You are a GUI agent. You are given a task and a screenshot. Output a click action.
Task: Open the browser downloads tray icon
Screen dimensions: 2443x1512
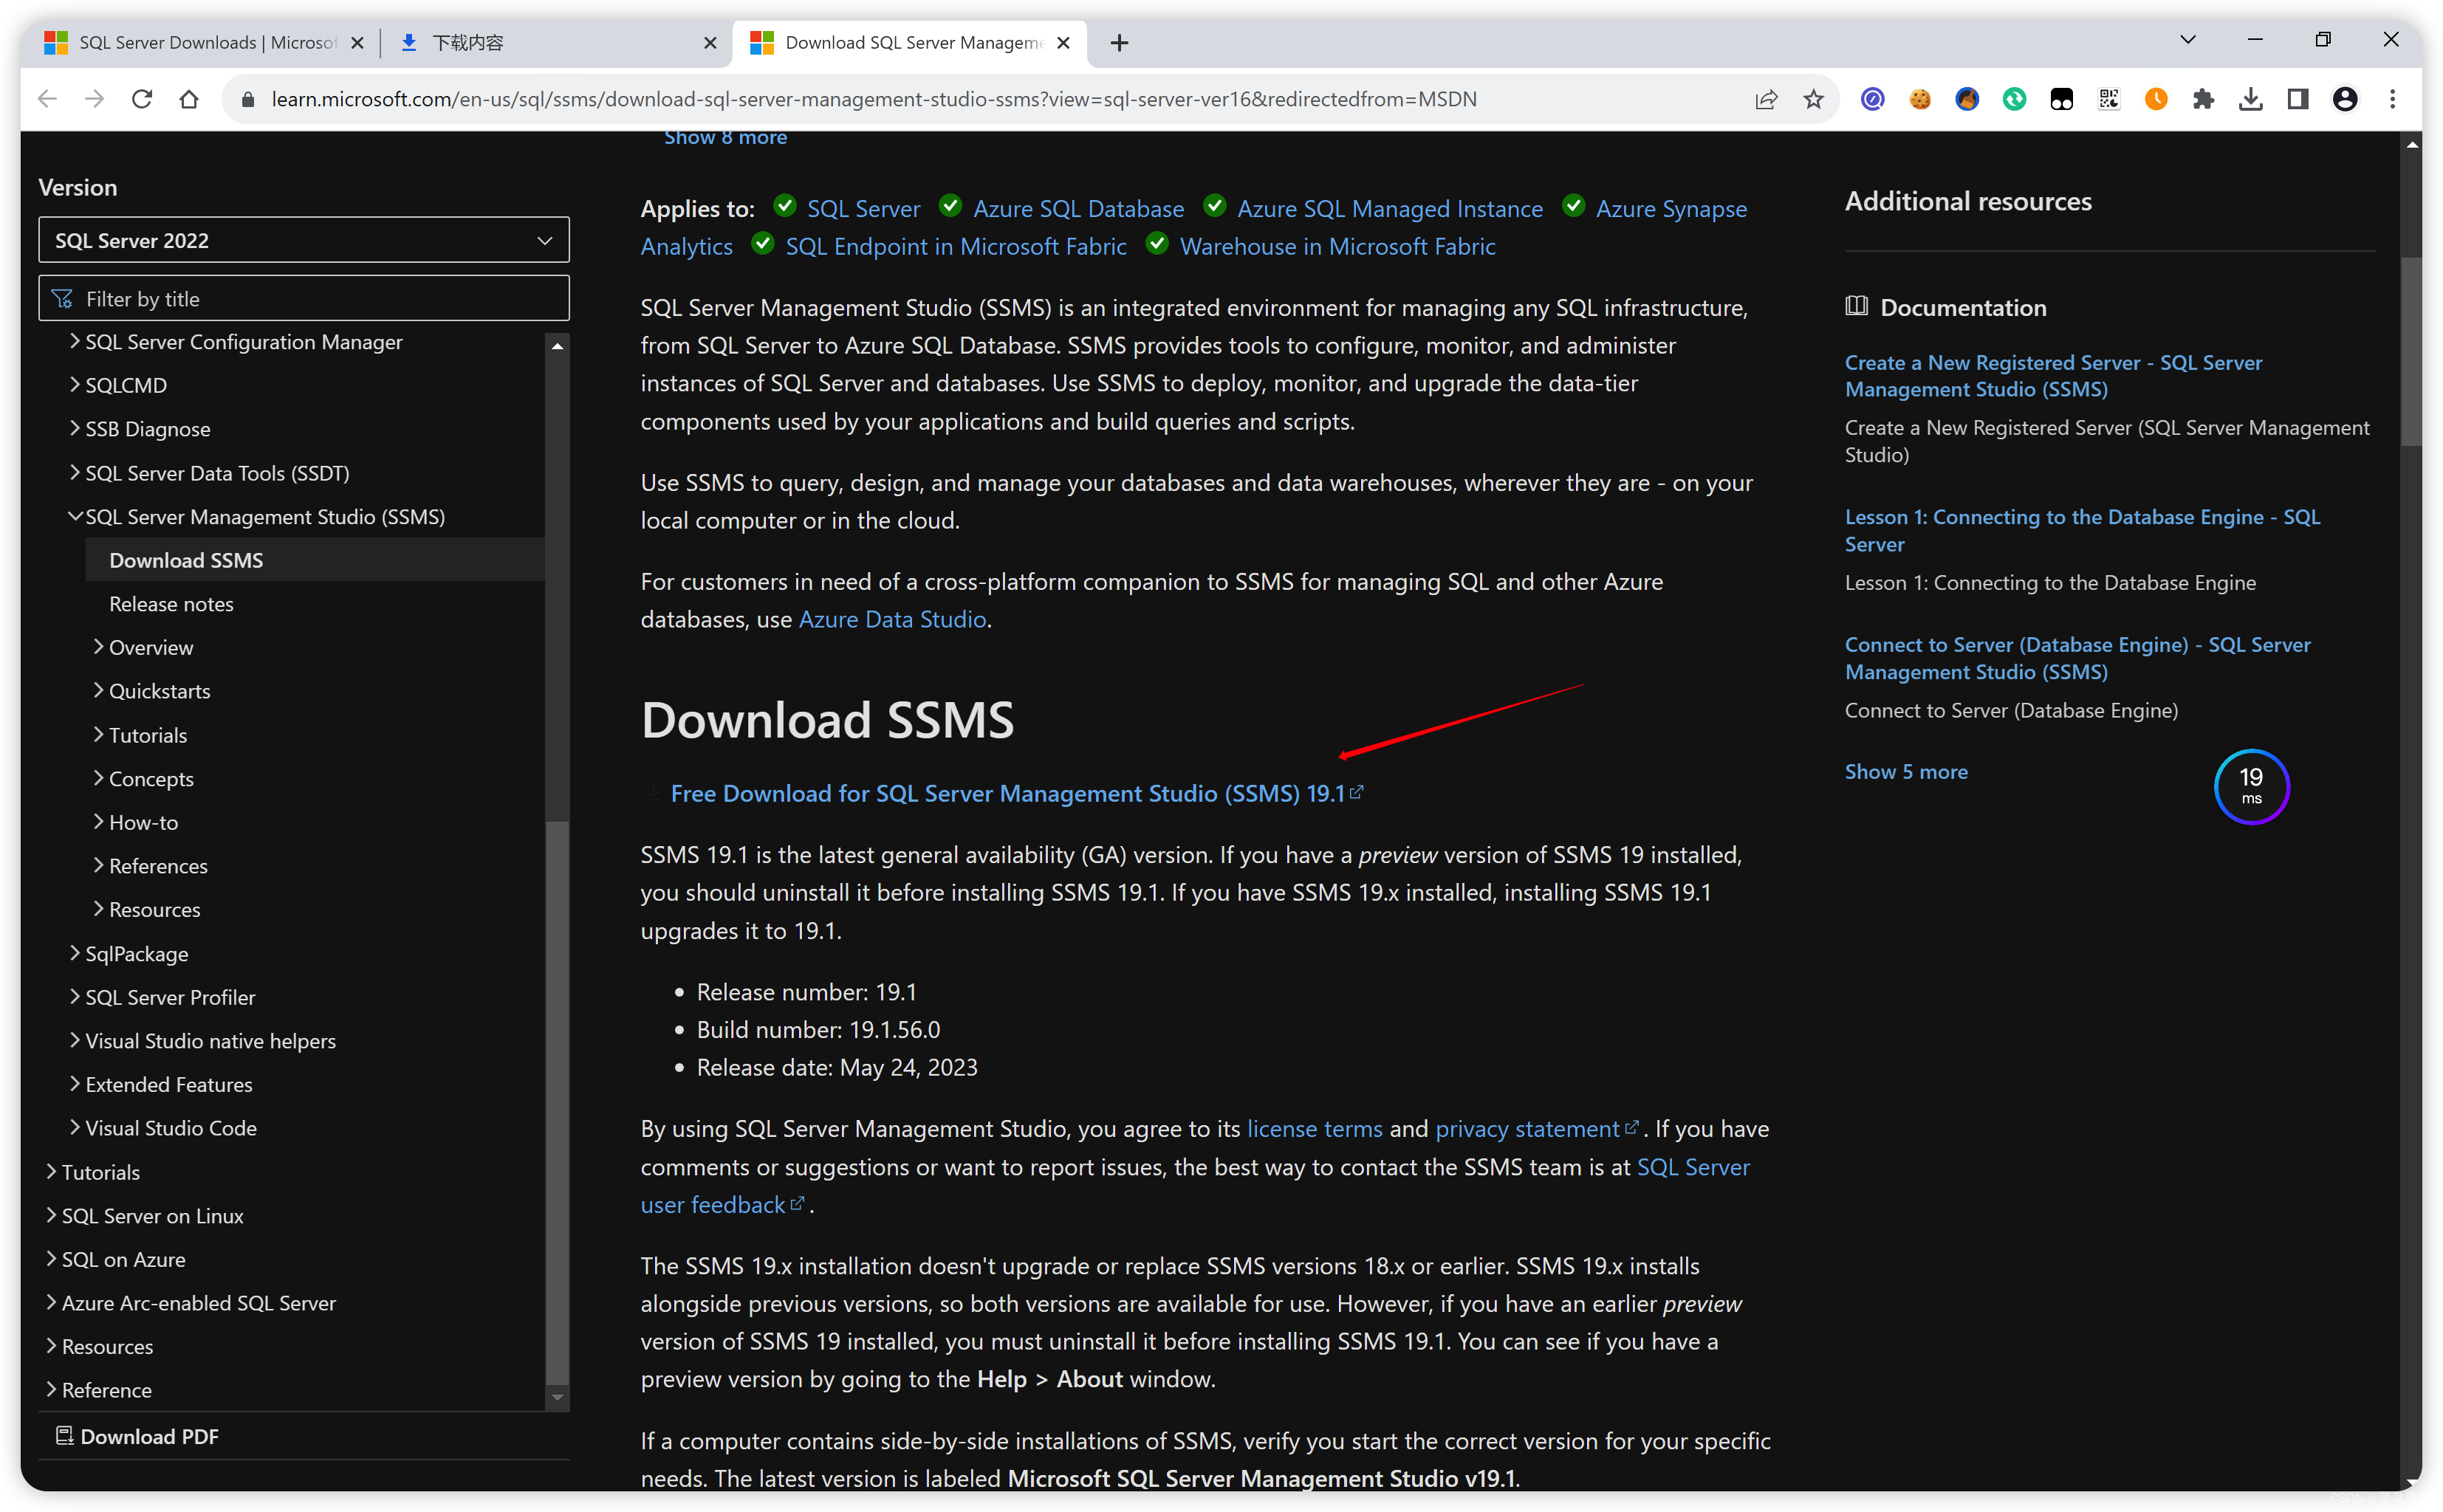pos(2250,99)
